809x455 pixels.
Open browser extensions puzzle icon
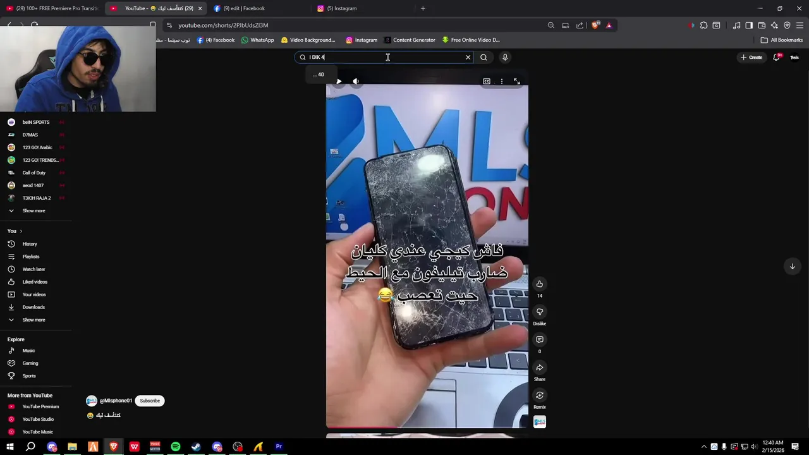click(703, 25)
